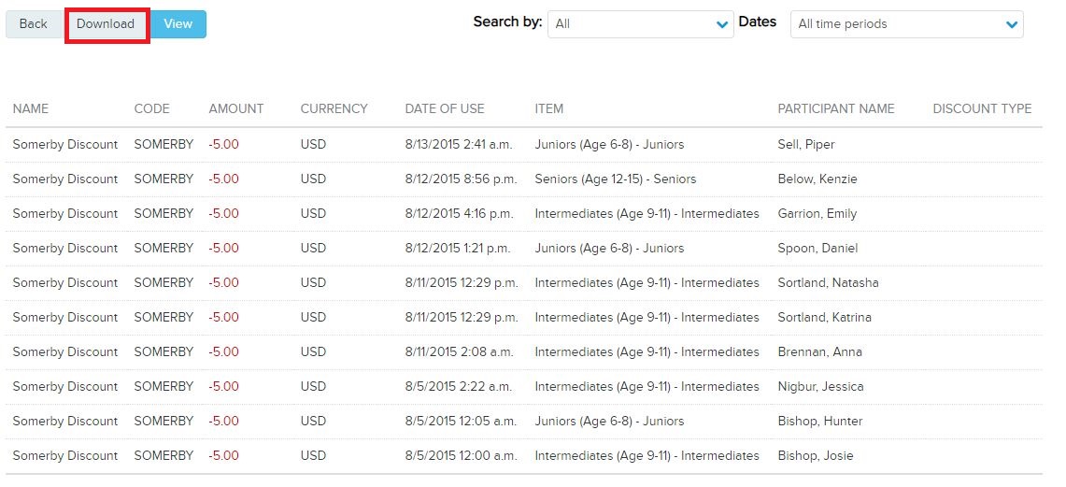
Task: Click Intermediates item in Josie Bishop row
Action: 647,456
